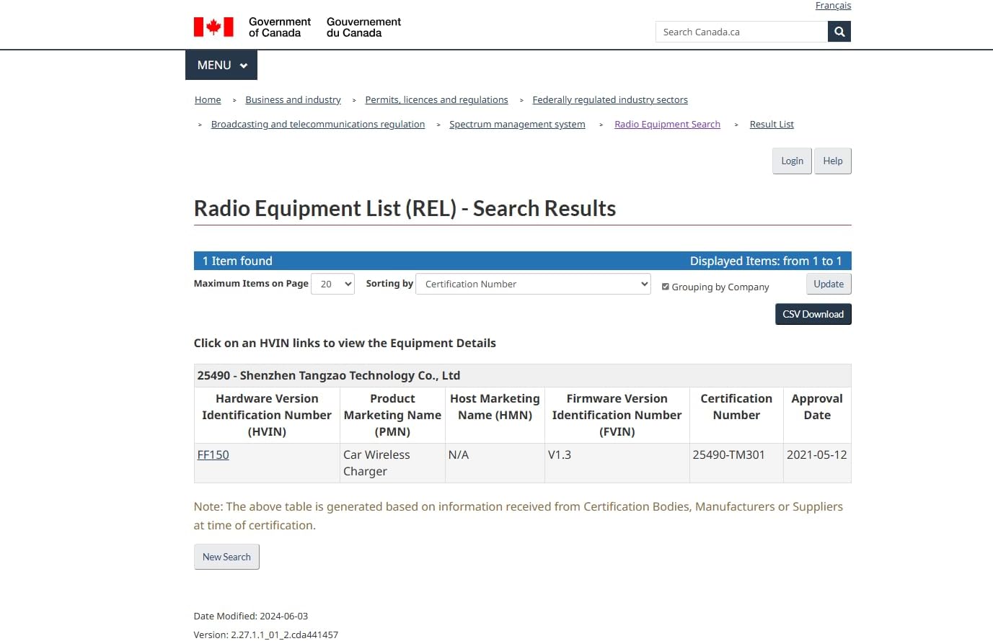Select the firmware version V1.3 cell
This screenshot has height=641, width=993.
(x=617, y=463)
